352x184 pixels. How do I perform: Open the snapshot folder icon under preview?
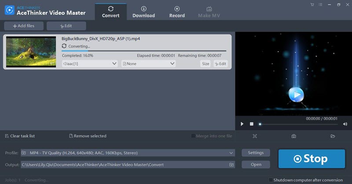(333, 136)
